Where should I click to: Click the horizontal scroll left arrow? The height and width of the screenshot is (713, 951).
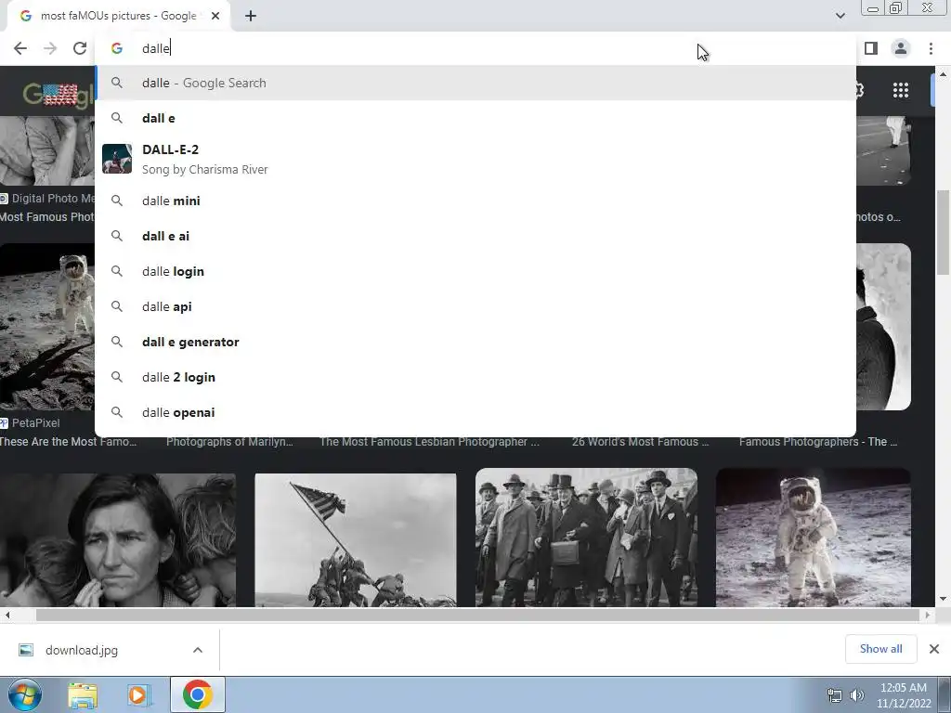tap(7, 616)
